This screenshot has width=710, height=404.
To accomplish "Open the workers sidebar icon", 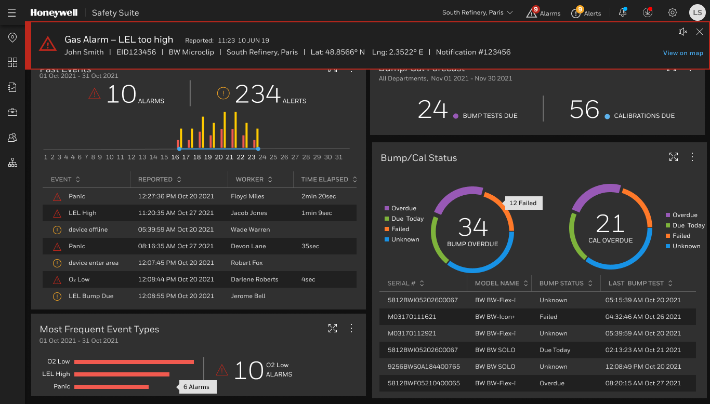I will 12,137.
